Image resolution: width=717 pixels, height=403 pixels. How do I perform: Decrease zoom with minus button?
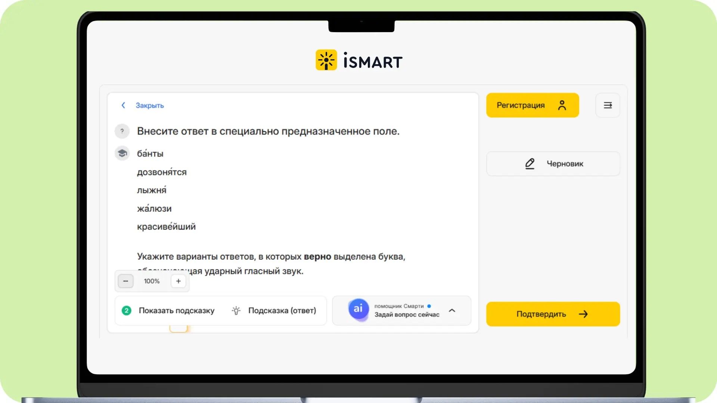(125, 281)
